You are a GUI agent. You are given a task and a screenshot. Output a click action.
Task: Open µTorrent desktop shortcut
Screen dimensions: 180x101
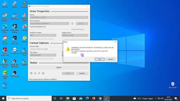point(24,39)
